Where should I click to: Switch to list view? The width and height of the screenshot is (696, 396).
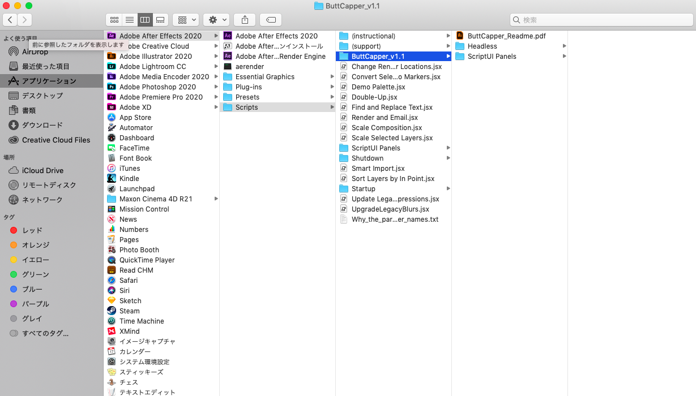click(x=130, y=20)
